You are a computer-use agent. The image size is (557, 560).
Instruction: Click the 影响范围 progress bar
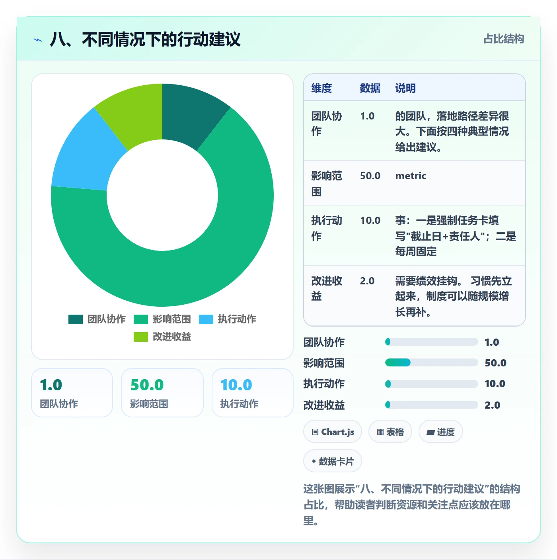[431, 362]
